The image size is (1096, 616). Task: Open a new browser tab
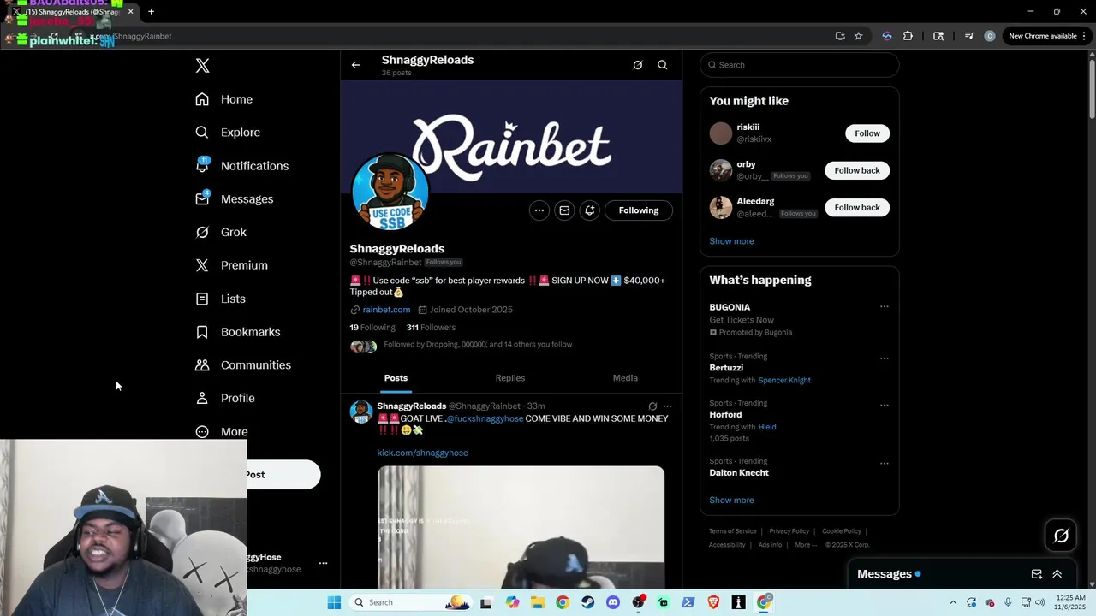click(x=151, y=12)
